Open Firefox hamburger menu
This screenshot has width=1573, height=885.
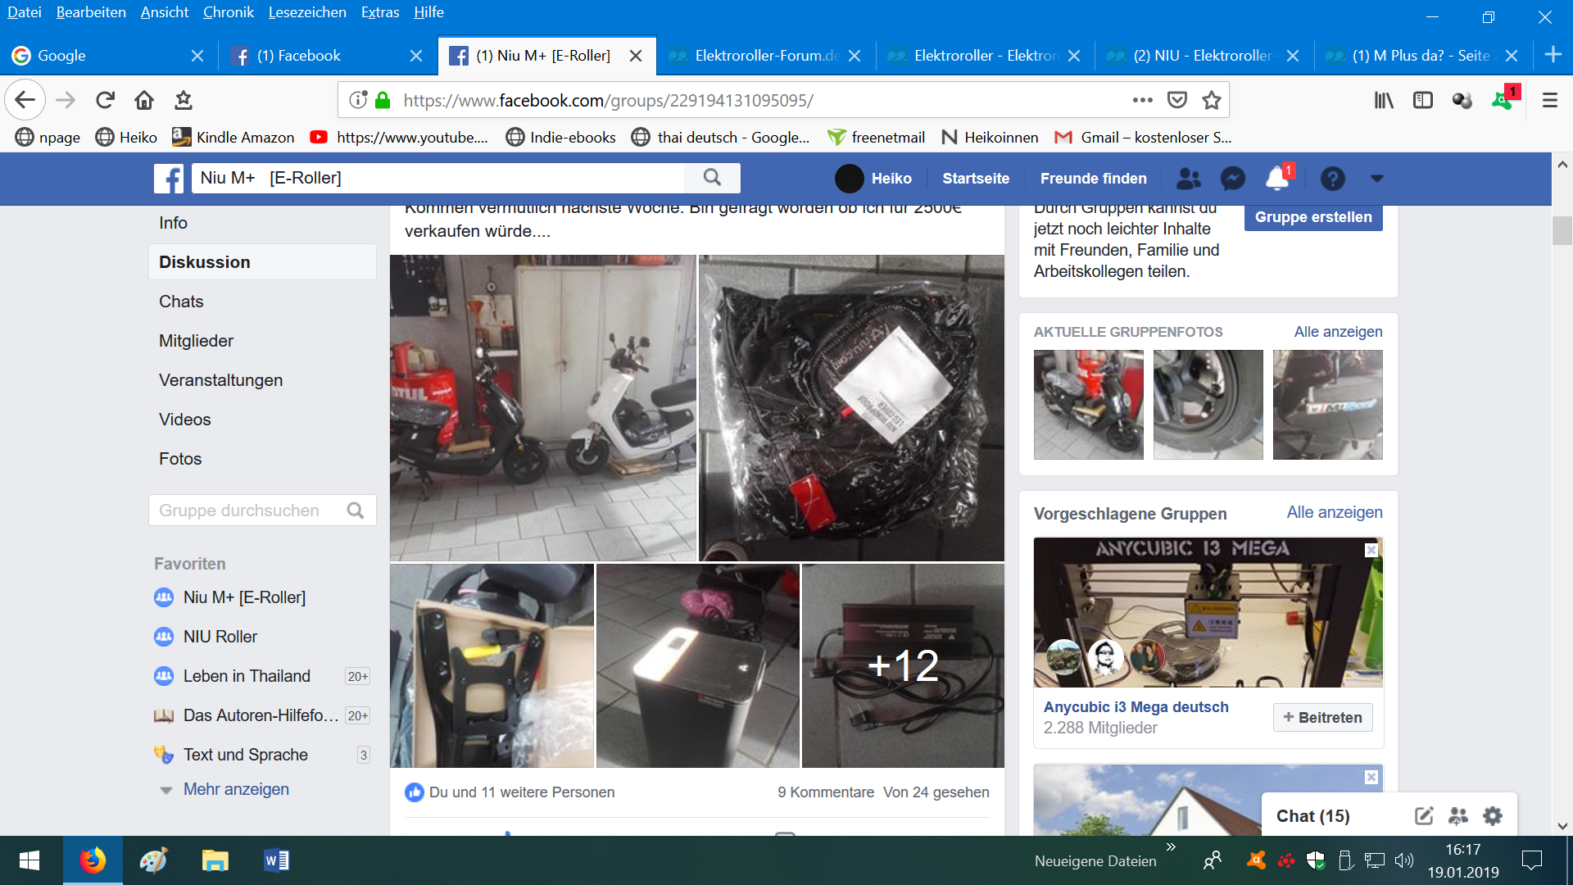pos(1549,100)
